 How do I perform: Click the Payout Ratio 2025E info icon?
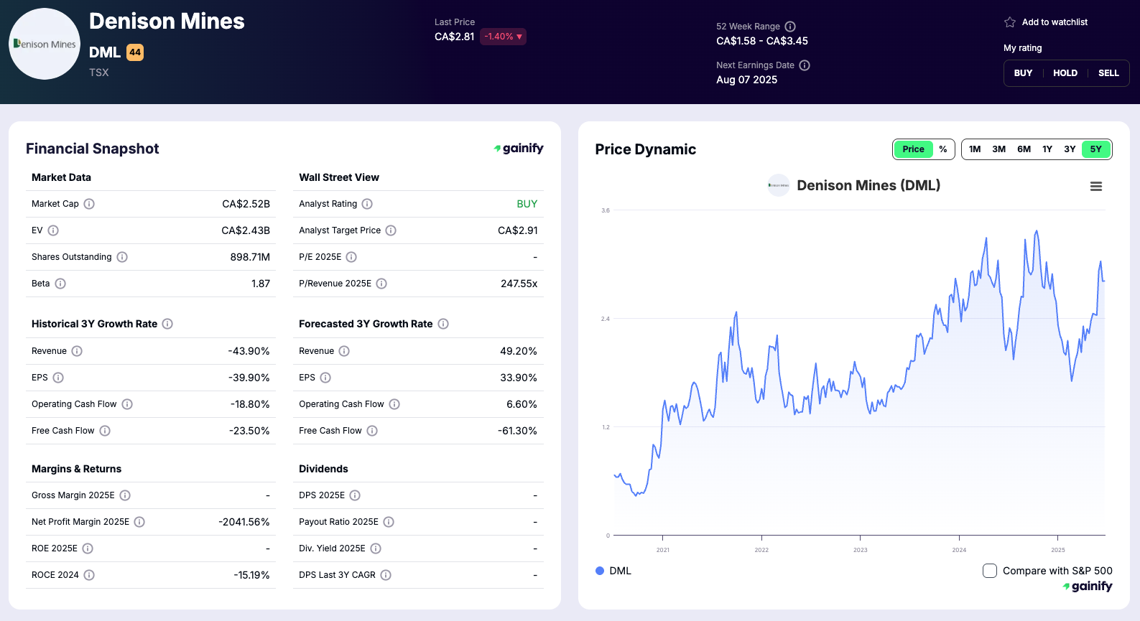[389, 522]
